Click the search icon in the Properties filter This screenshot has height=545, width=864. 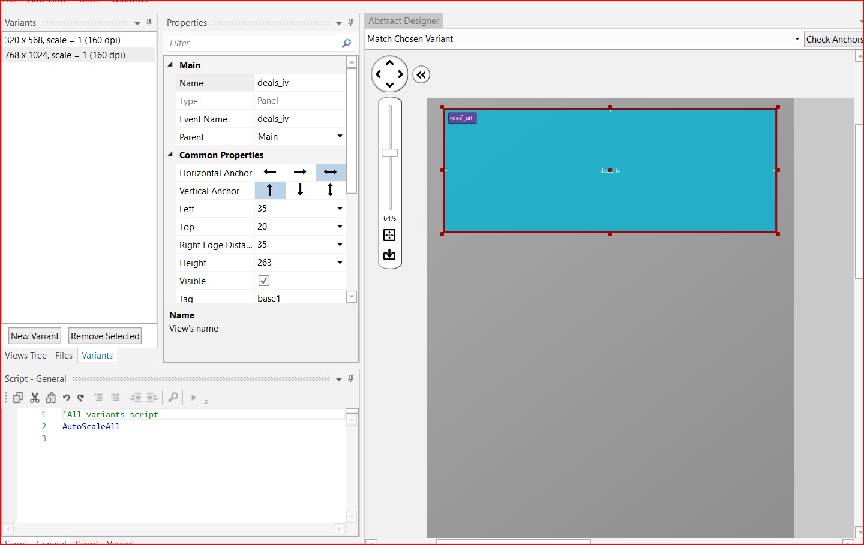coord(346,43)
